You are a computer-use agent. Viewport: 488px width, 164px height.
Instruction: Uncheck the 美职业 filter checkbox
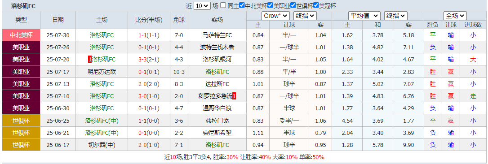tap(270, 5)
